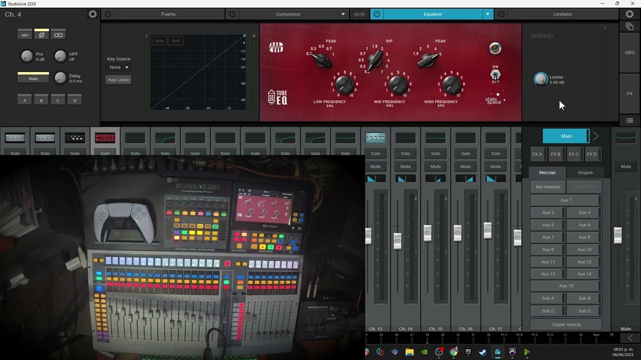Open the GEQ panel

(x=629, y=52)
